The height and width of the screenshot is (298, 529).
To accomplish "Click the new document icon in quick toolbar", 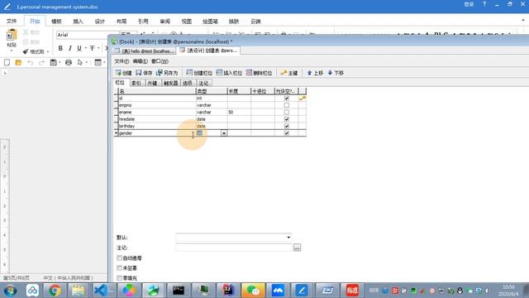I will pos(7,63).
